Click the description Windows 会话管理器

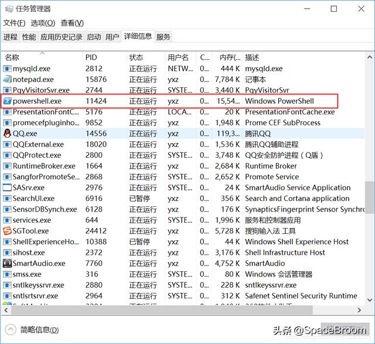pos(279,274)
